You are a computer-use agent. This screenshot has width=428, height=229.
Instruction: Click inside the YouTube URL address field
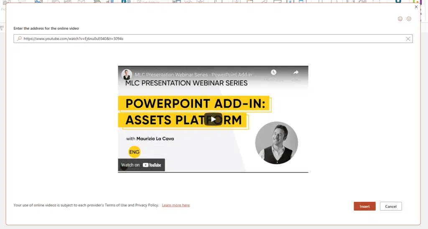tap(209, 39)
